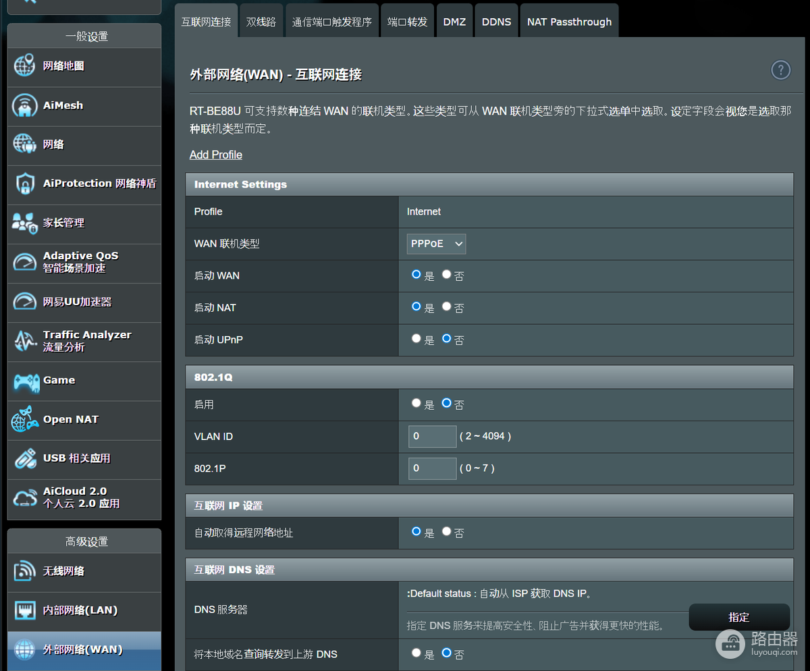Open the Open NAT globe gamepad icon
810x671 pixels.
(x=25, y=419)
